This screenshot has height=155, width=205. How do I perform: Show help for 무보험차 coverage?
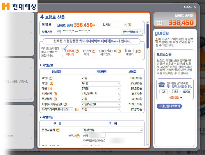55,99
